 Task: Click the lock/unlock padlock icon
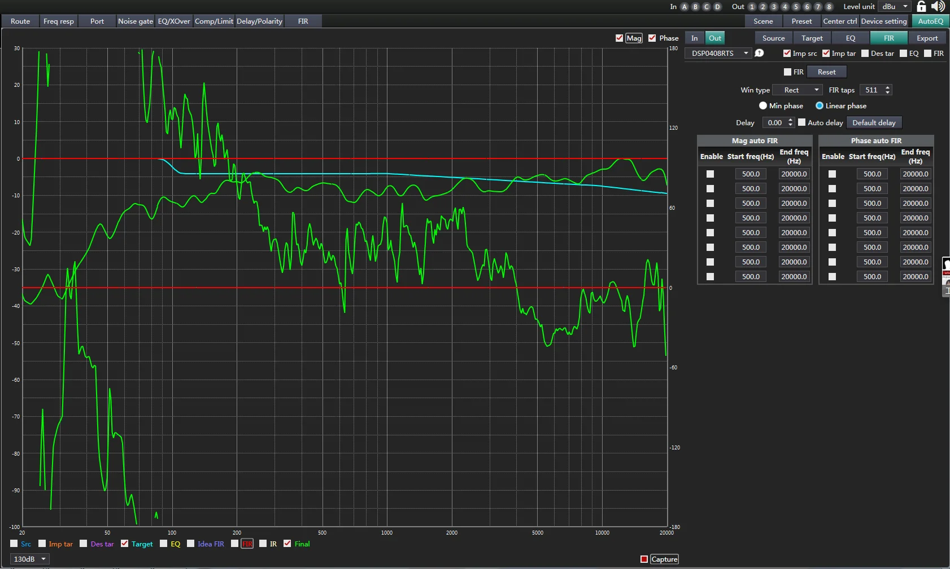click(x=921, y=6)
